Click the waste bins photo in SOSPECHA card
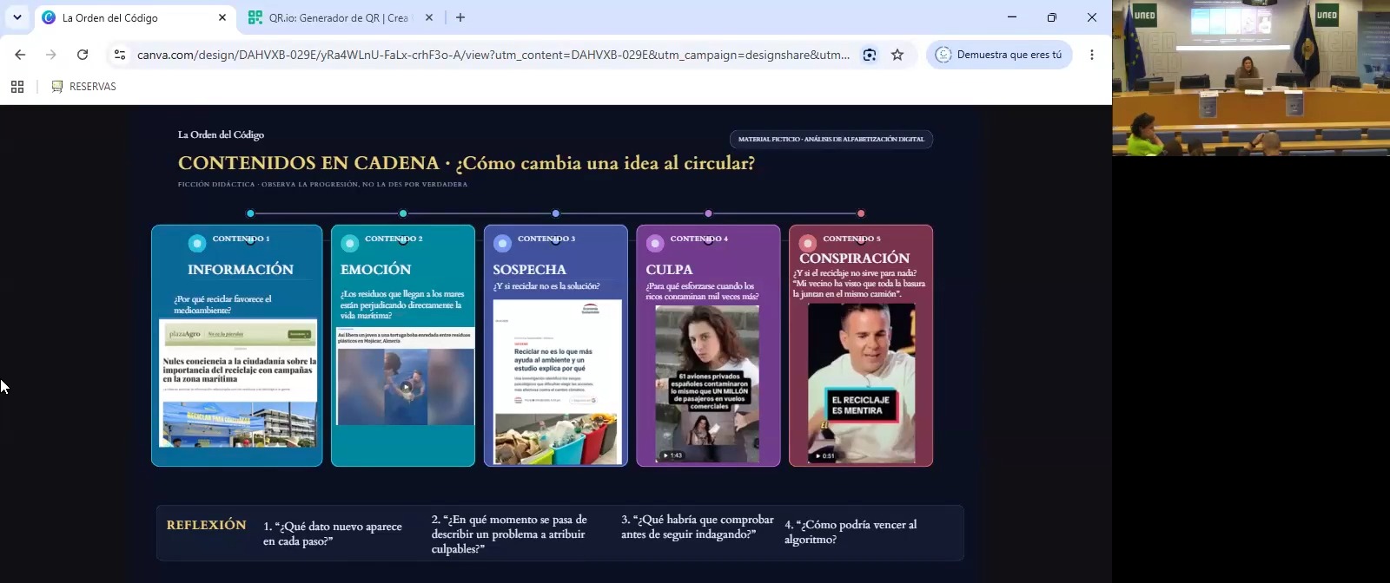The height and width of the screenshot is (583, 1390). [x=558, y=438]
